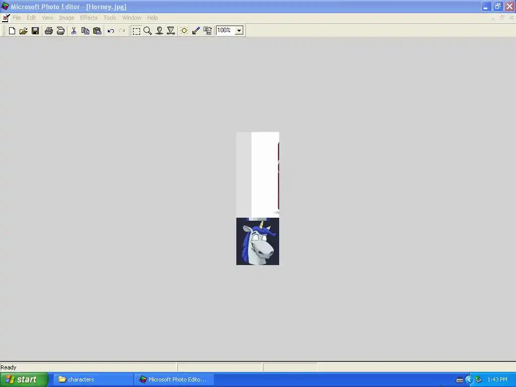Click the grayed Redo arrow
This screenshot has width=516, height=387.
(x=122, y=31)
